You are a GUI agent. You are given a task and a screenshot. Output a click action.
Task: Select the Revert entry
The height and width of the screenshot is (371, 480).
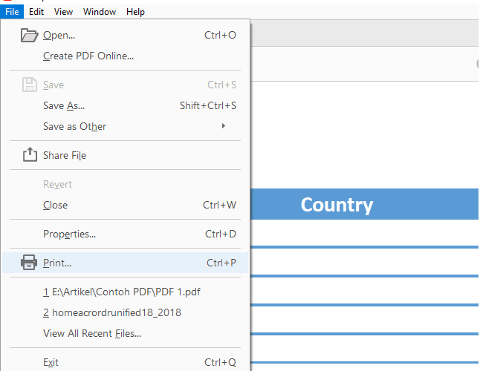125,184
